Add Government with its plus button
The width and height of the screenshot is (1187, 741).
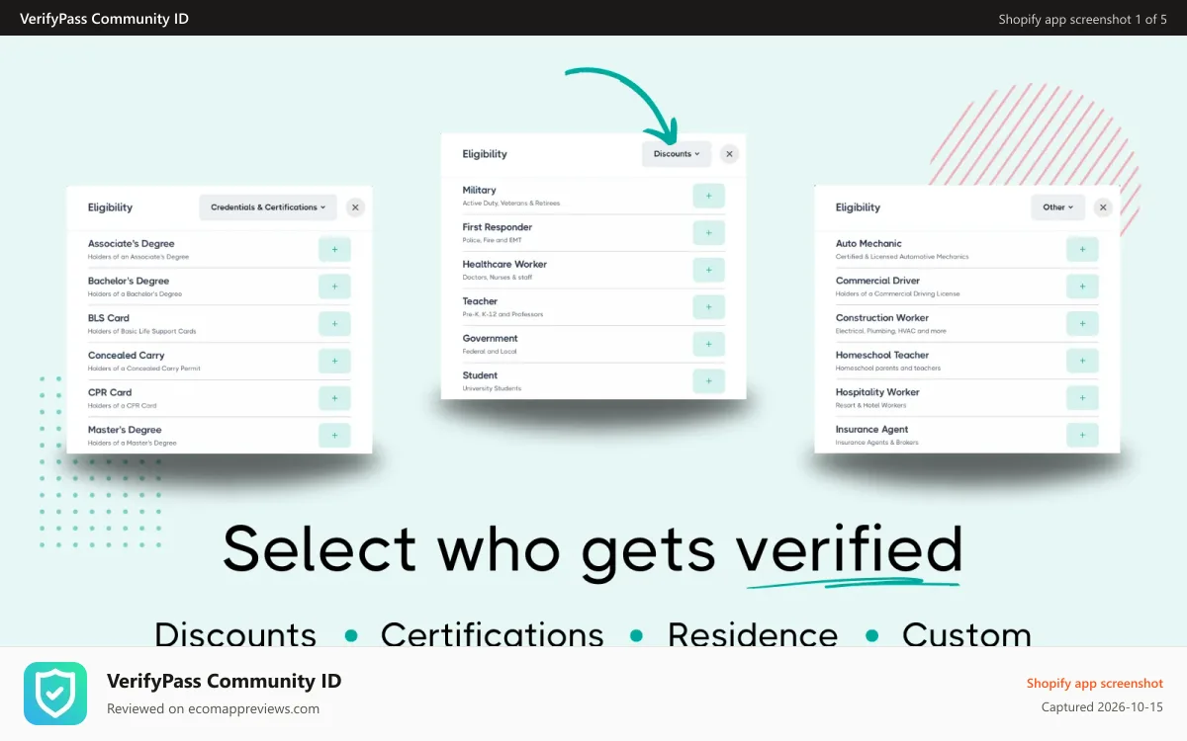[x=708, y=344]
